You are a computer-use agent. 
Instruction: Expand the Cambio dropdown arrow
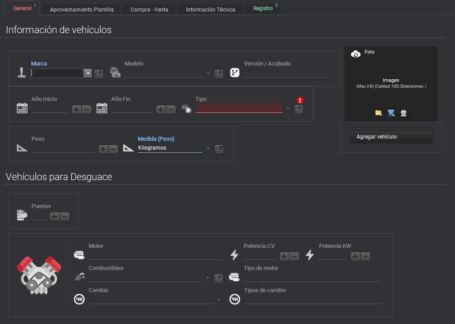coord(218,300)
